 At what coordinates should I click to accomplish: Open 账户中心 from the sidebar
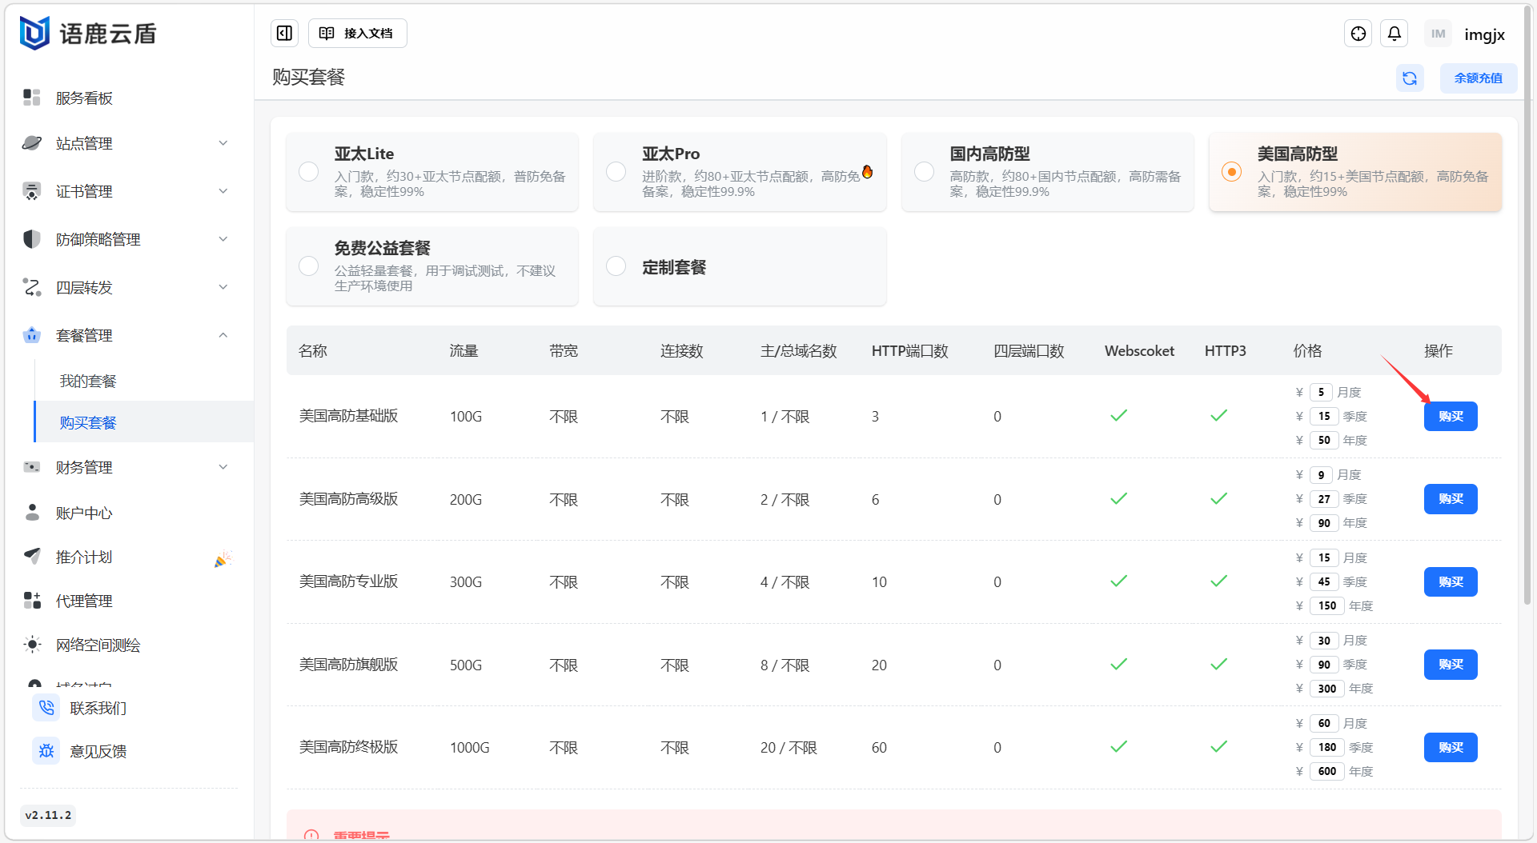(84, 513)
